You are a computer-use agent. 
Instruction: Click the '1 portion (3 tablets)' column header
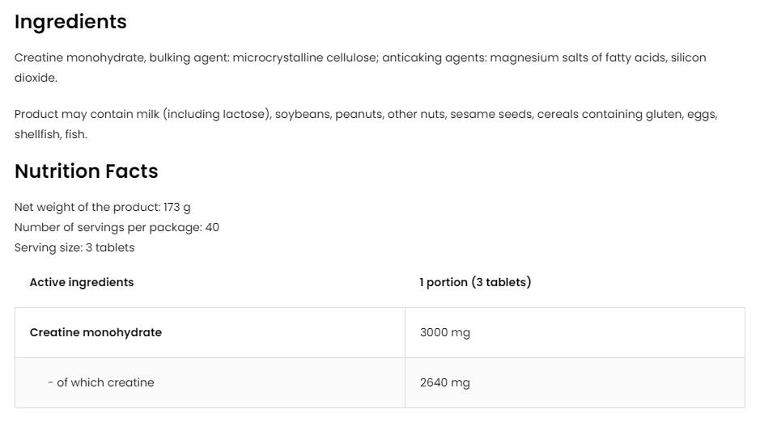475,282
